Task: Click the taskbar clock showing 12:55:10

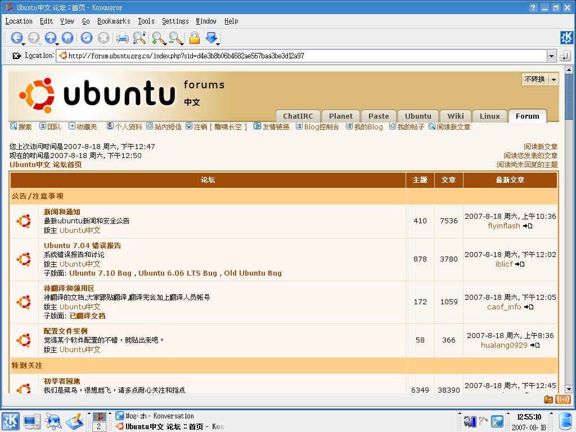Action: [x=529, y=417]
